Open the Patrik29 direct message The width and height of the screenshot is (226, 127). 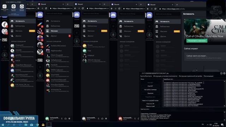coord(58,66)
